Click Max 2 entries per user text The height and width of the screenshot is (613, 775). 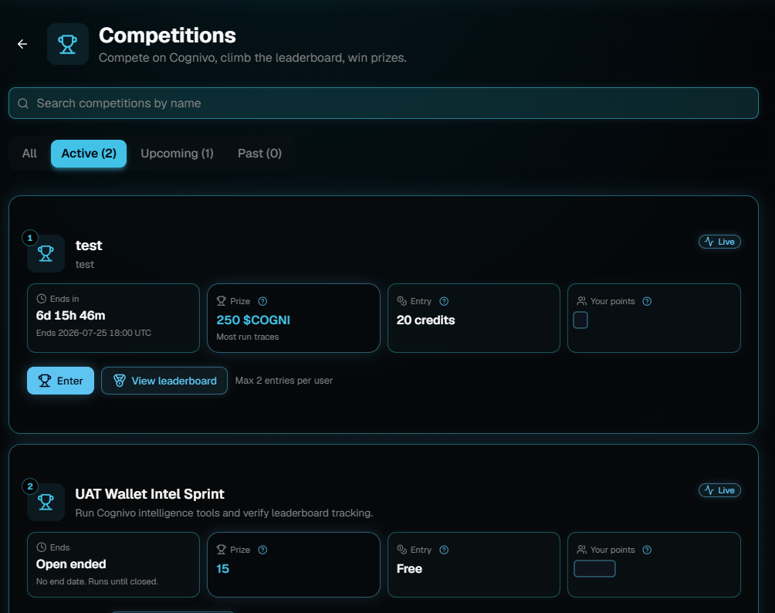(x=284, y=381)
